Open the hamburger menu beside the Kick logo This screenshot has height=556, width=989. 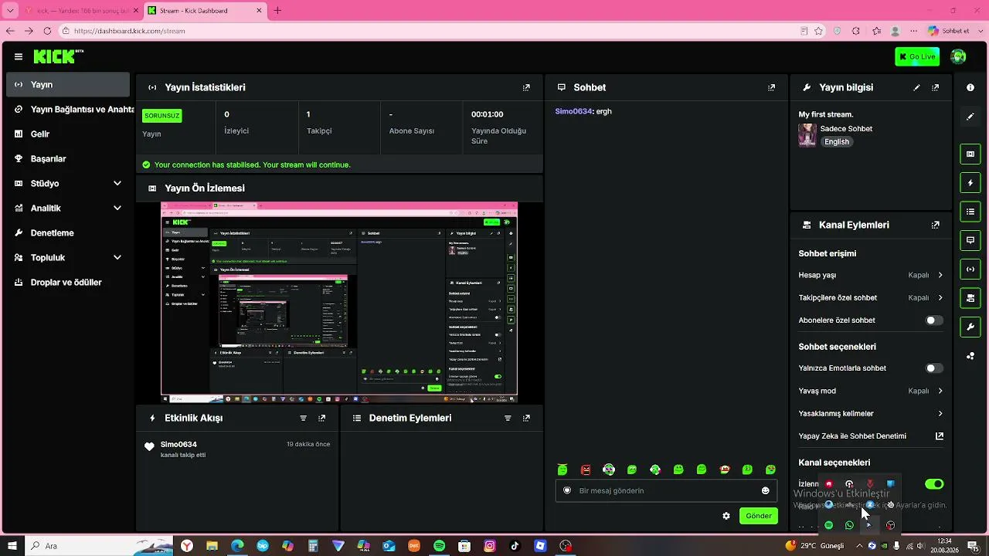pos(19,56)
